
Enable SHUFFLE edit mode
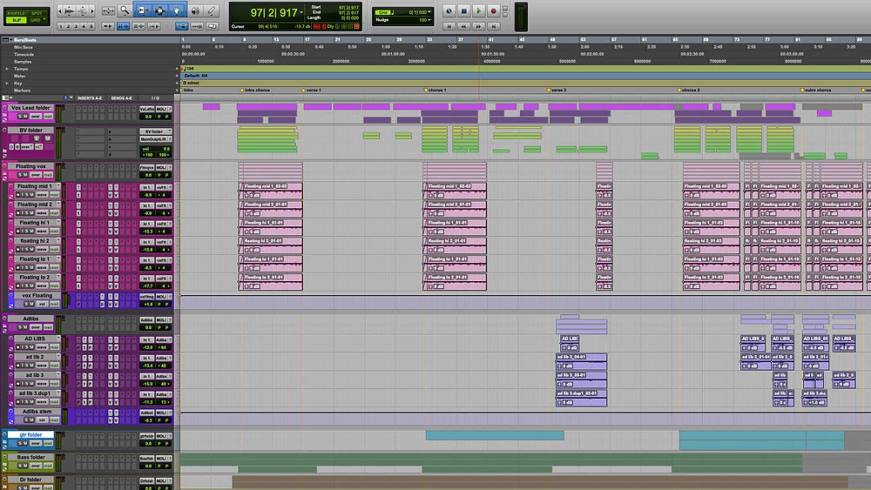16,13
